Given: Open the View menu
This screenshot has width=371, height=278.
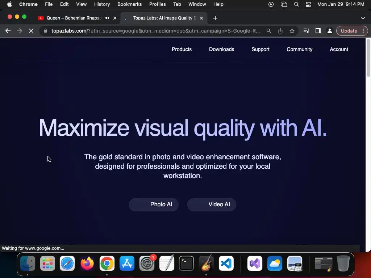Looking at the screenshot, I should (x=81, y=4).
